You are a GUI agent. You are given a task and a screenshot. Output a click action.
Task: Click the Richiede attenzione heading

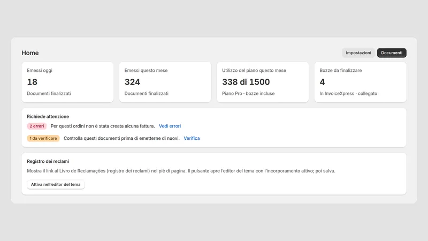click(48, 116)
